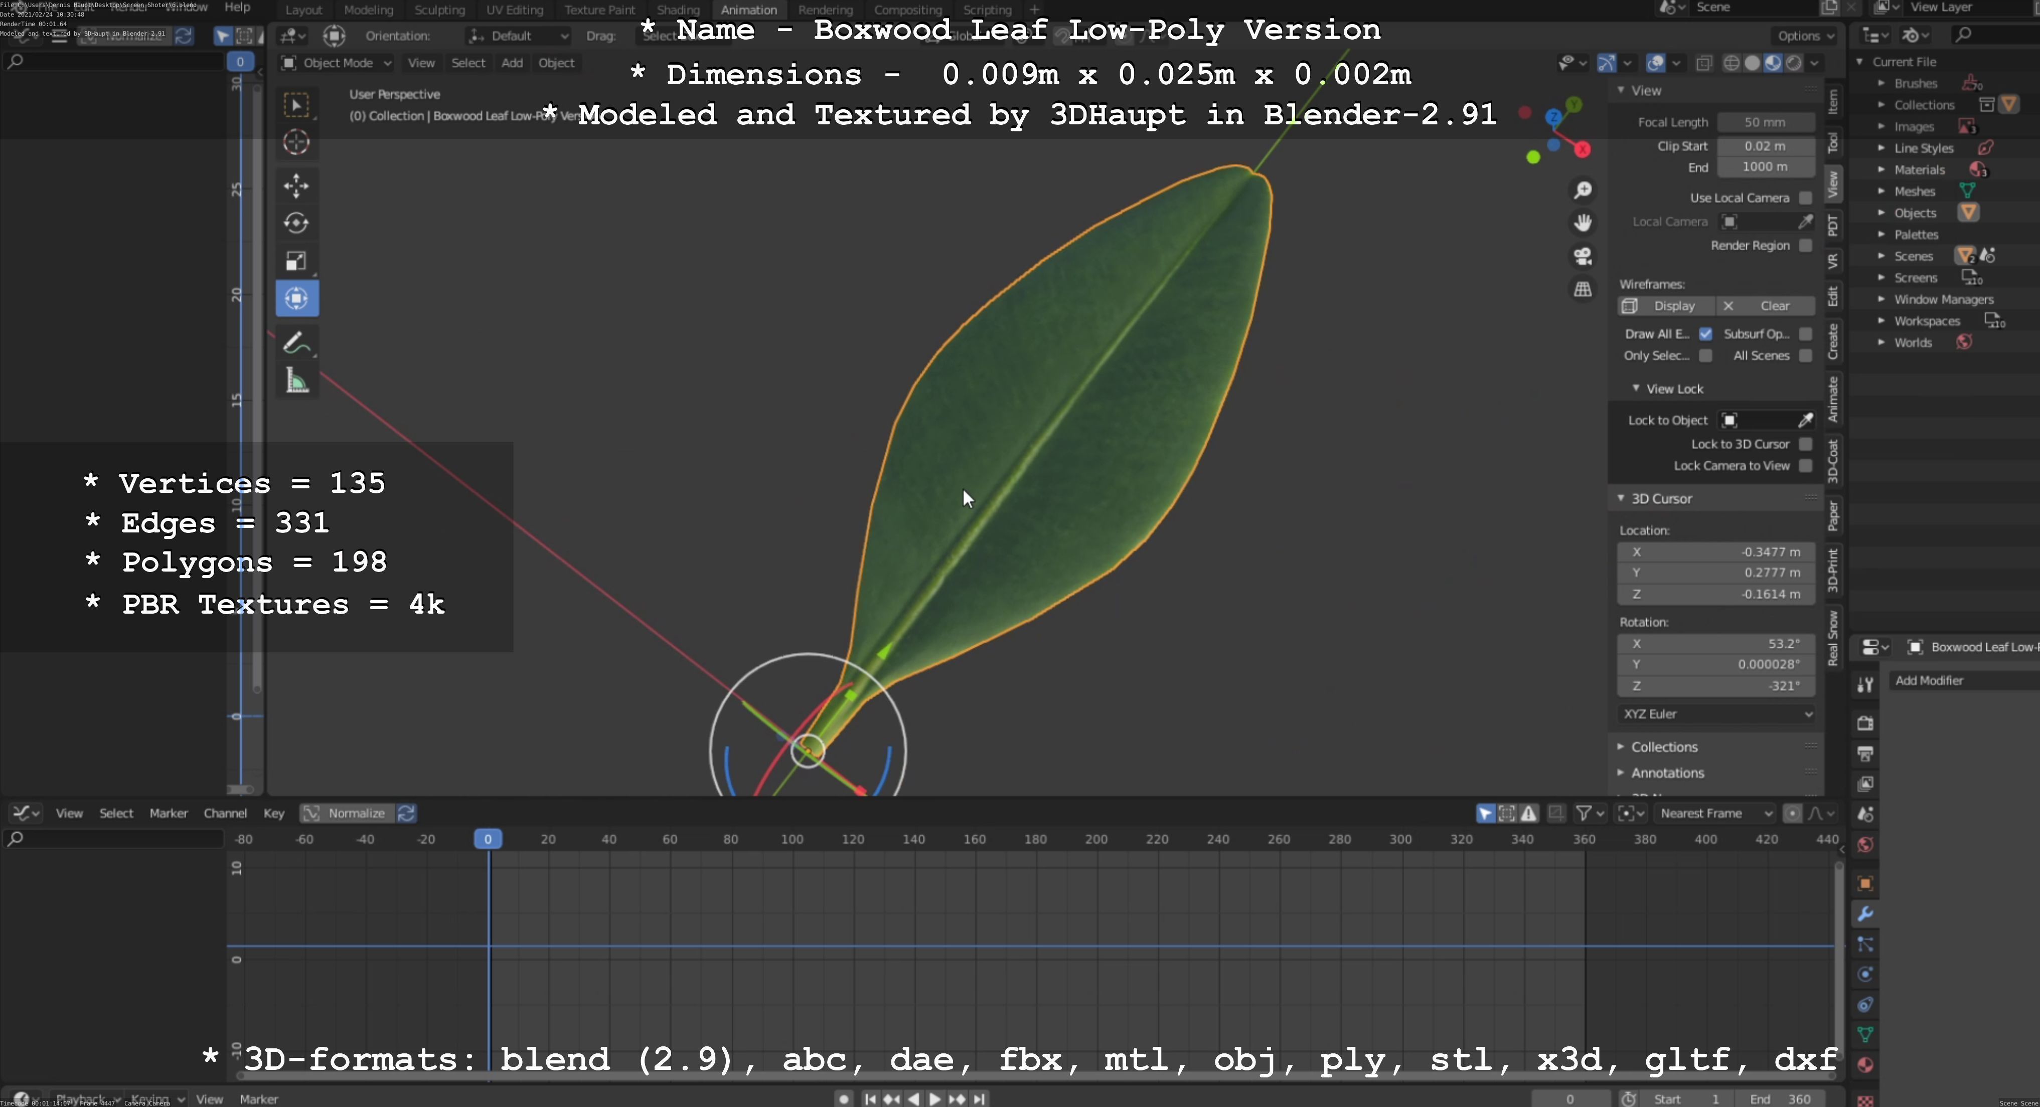Click the wireframes Clear button
The image size is (2040, 1107).
(x=1765, y=306)
